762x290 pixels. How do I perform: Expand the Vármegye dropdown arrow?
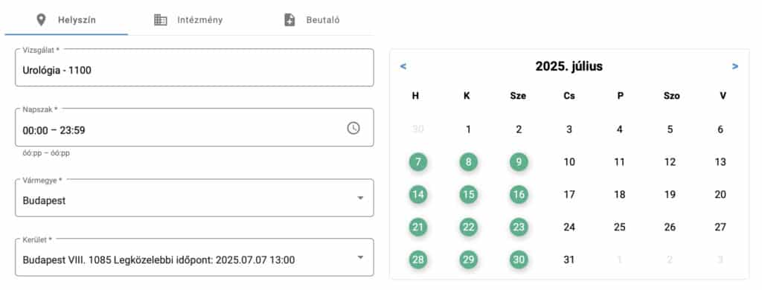360,198
